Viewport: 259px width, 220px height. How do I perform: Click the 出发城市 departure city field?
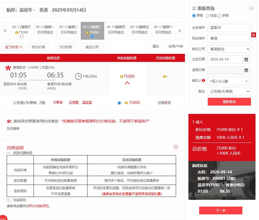[x=229, y=28]
